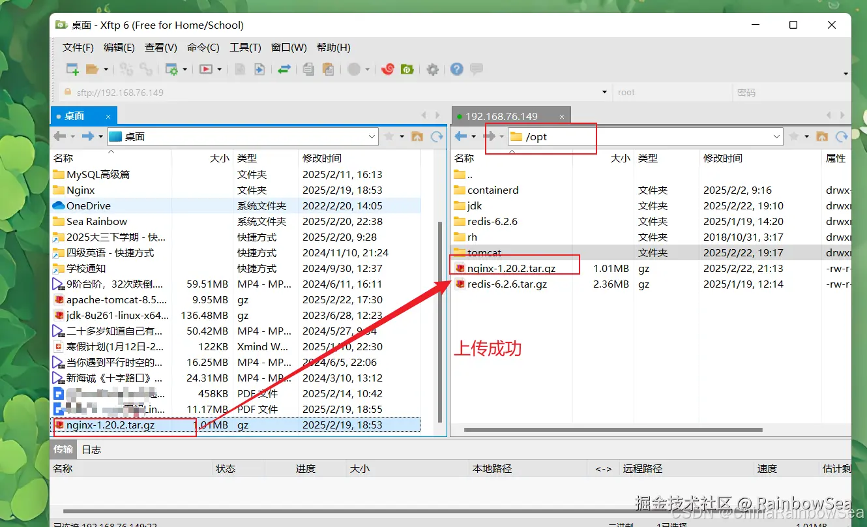Screen dimensions: 867x527
Task: Expand the Open Session dropdown arrow
Action: click(x=105, y=69)
